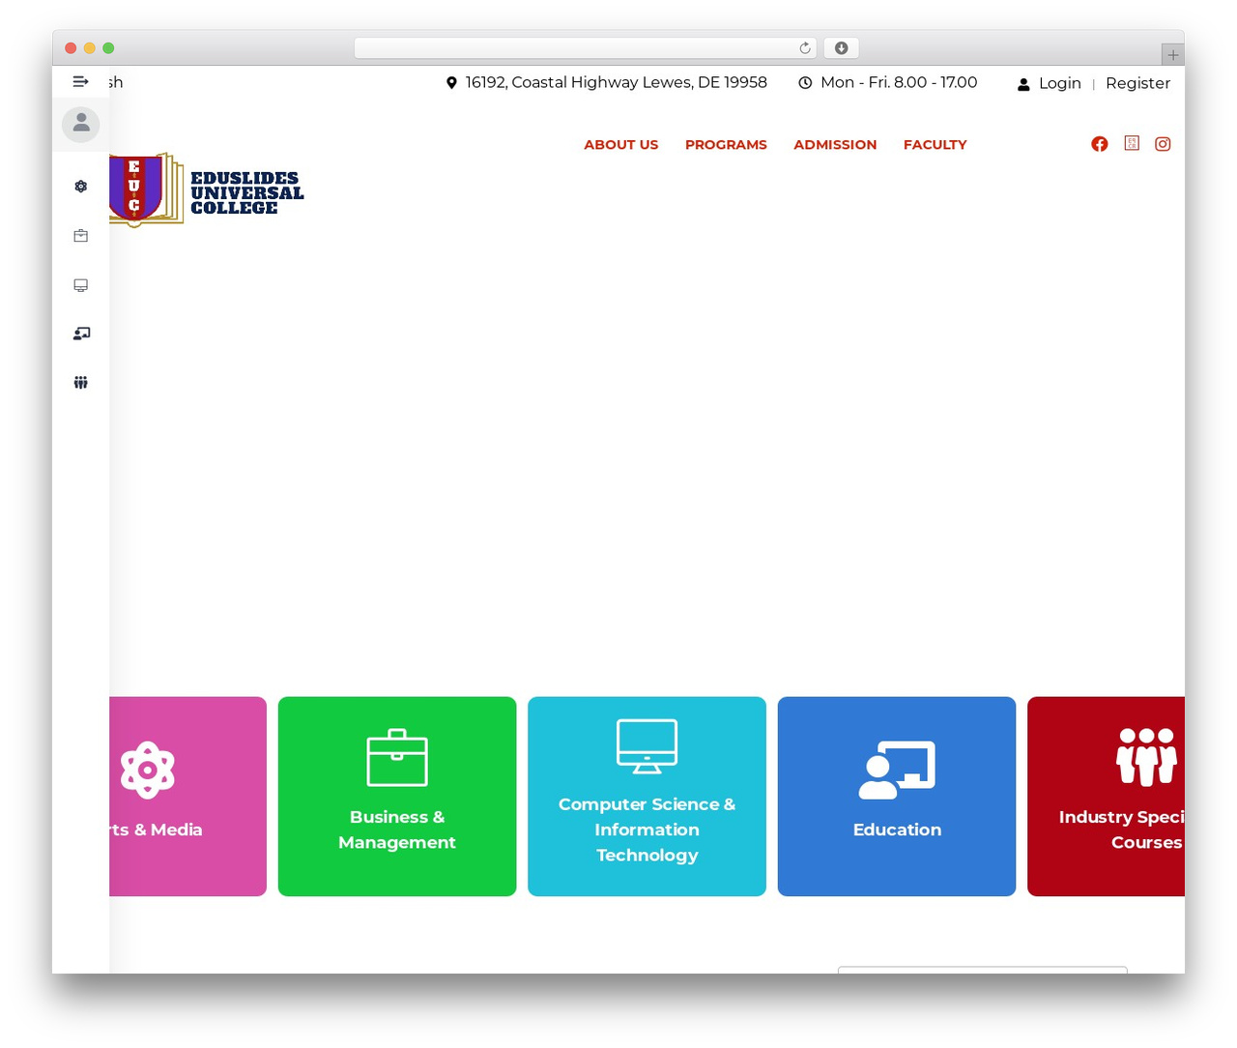1237x1048 pixels.
Task: Click the Register link
Action: click(x=1138, y=83)
